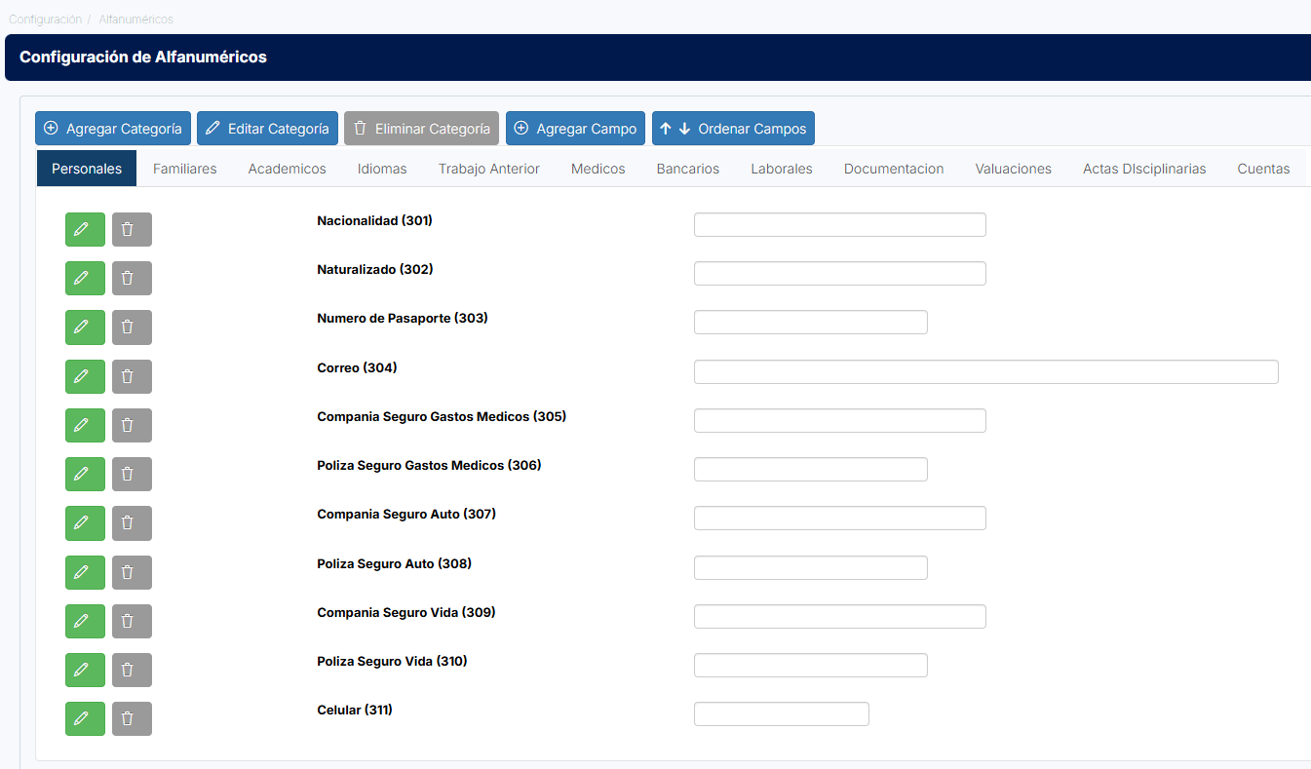This screenshot has width=1311, height=769.
Task: Delete Poliza Seguro Auto (308) with trash icon
Action: tap(132, 572)
